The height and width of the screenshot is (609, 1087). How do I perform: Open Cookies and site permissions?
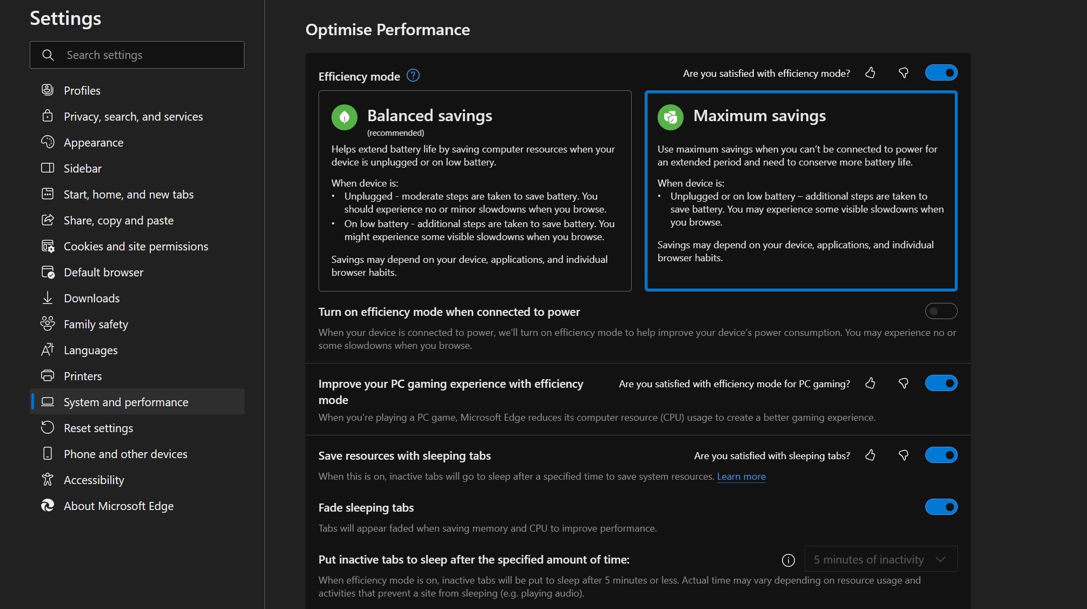point(136,246)
